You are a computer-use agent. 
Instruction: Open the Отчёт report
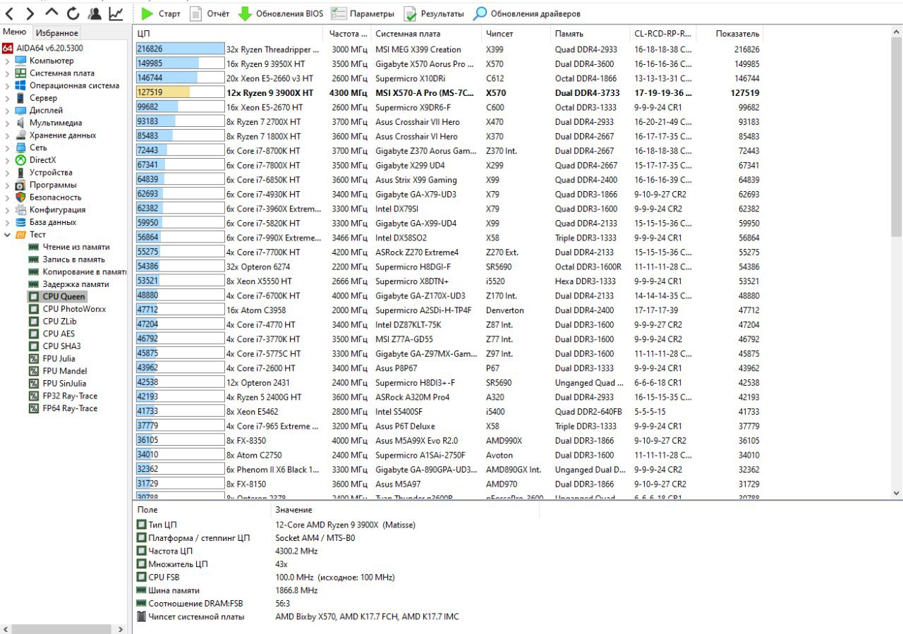tap(210, 13)
